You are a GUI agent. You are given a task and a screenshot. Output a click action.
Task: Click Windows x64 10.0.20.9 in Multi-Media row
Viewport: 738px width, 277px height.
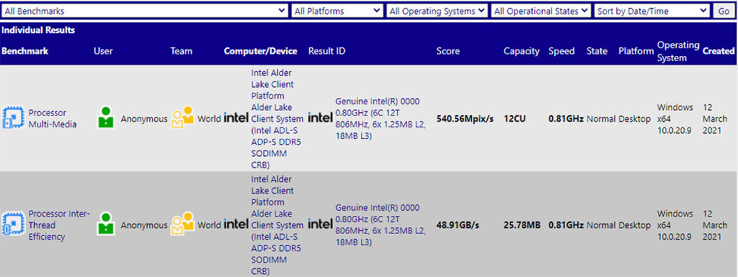click(675, 119)
